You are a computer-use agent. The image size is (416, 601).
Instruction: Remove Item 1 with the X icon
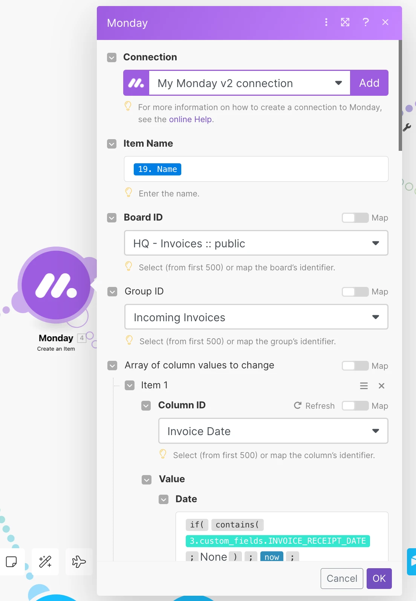[x=381, y=386]
